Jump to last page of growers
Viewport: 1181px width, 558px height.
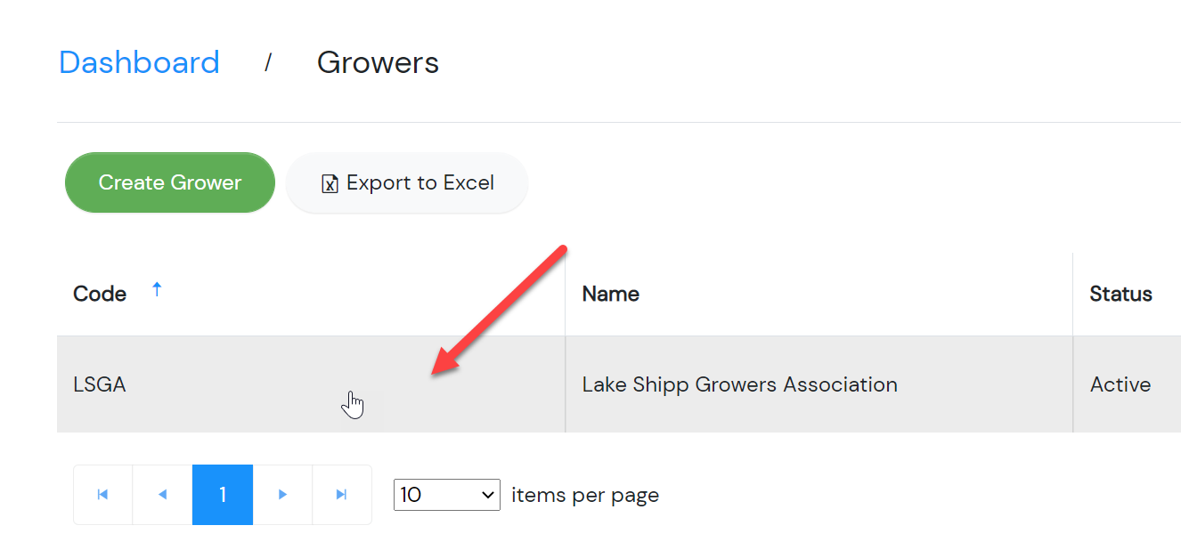[341, 495]
